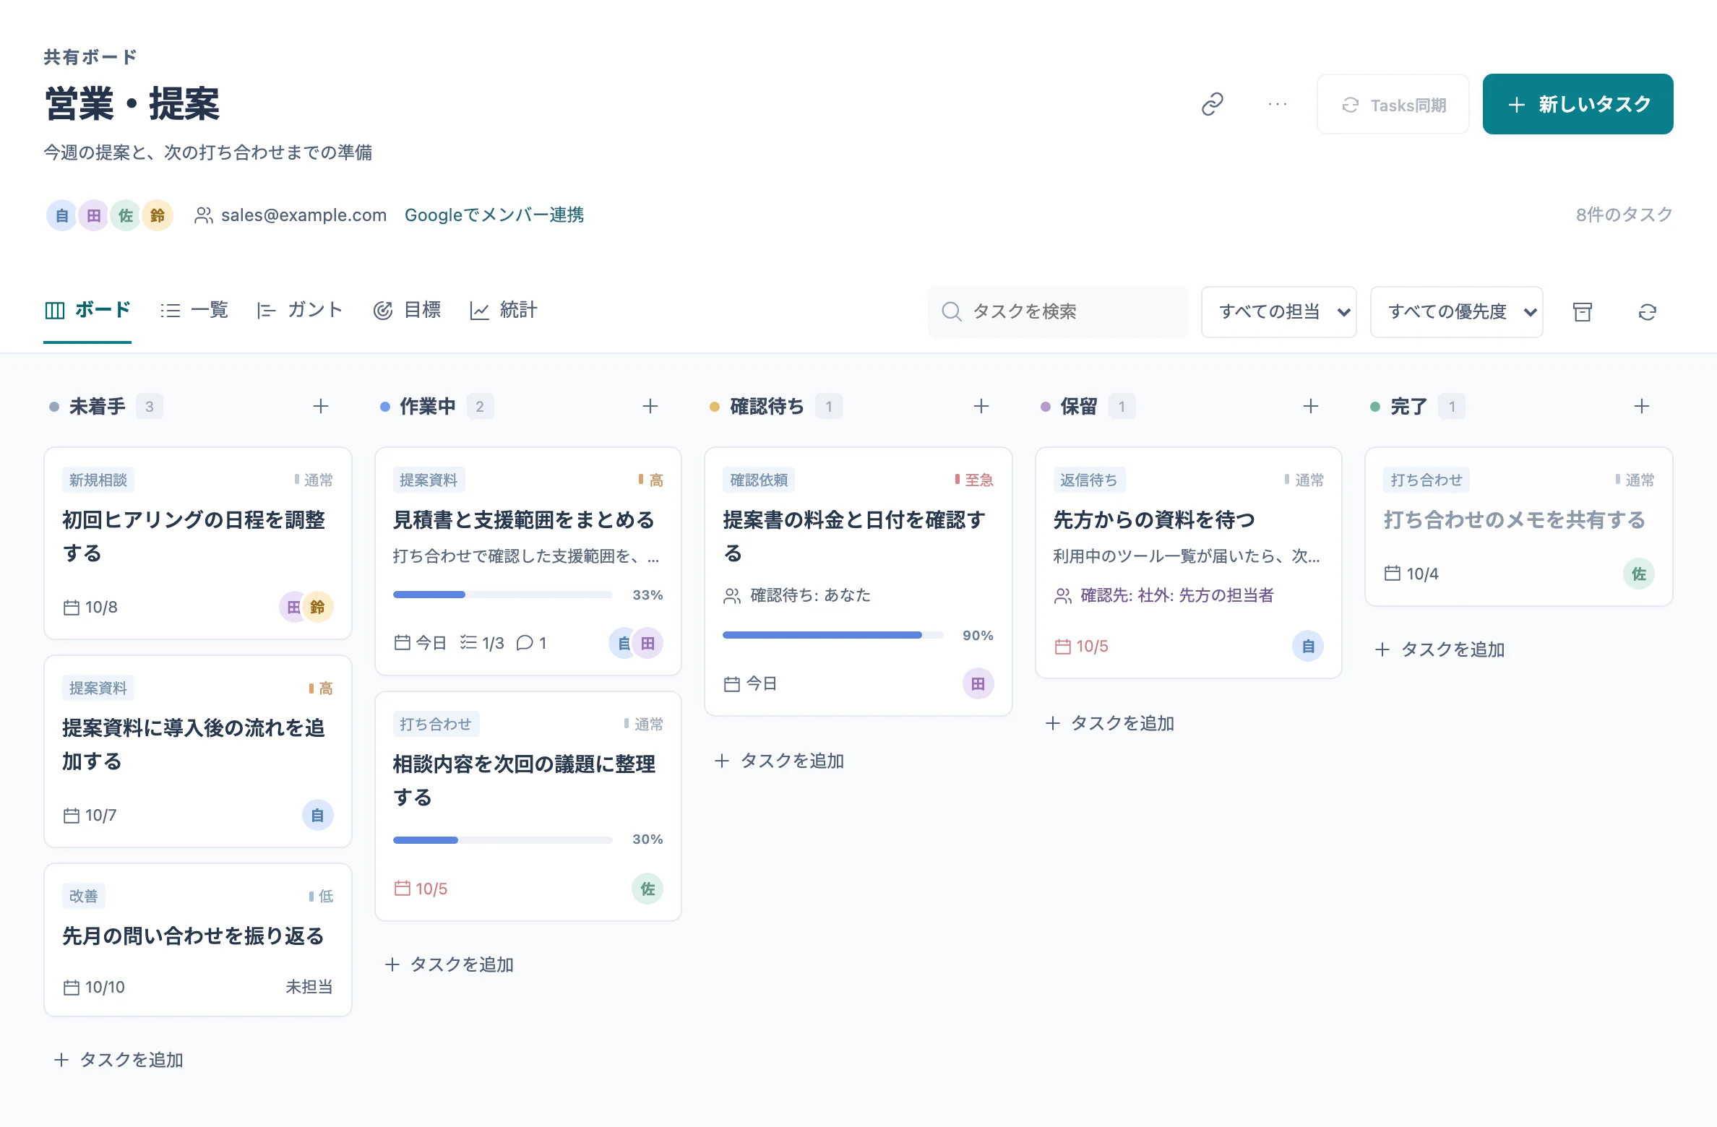Add a task with 確認待ち column plus icon
1717x1127 pixels.
981,406
